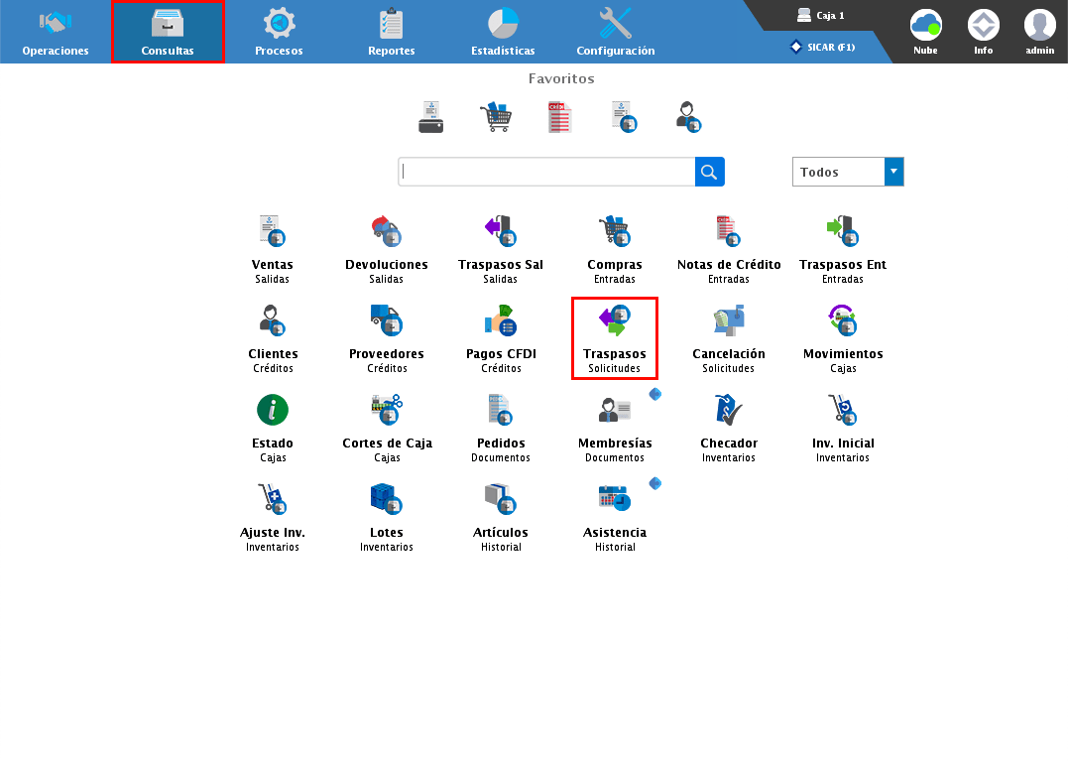Click the shopping cart favorite shortcut
This screenshot has height=762, width=1068.
pyautogui.click(x=496, y=117)
